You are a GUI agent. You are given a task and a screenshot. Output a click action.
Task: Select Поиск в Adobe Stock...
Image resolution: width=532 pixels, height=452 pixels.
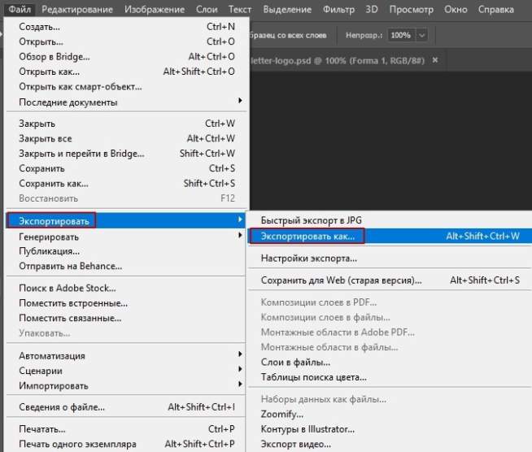[125, 288]
